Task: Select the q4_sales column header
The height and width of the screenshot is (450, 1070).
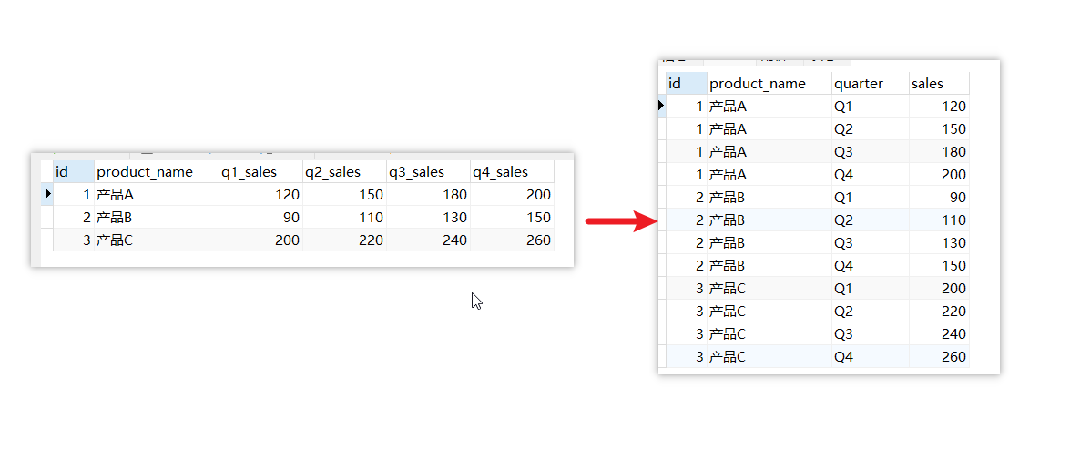Action: pos(513,171)
